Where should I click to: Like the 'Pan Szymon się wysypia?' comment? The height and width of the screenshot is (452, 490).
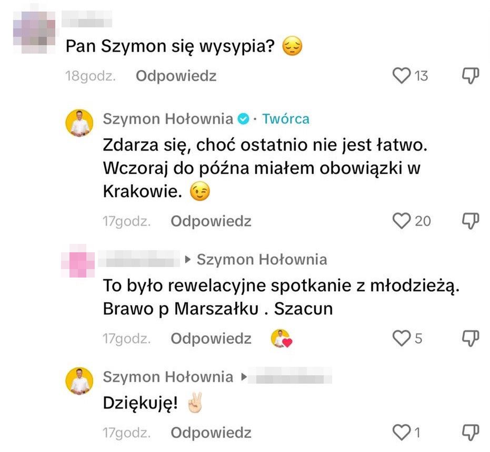coord(402,76)
